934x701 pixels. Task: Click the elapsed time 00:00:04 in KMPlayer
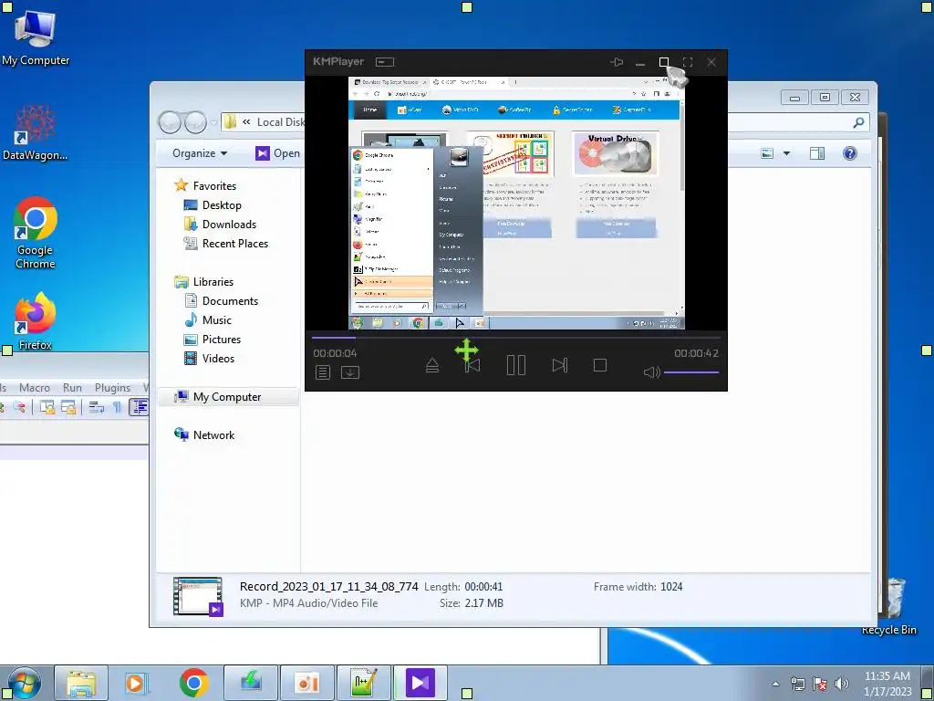pyautogui.click(x=335, y=353)
